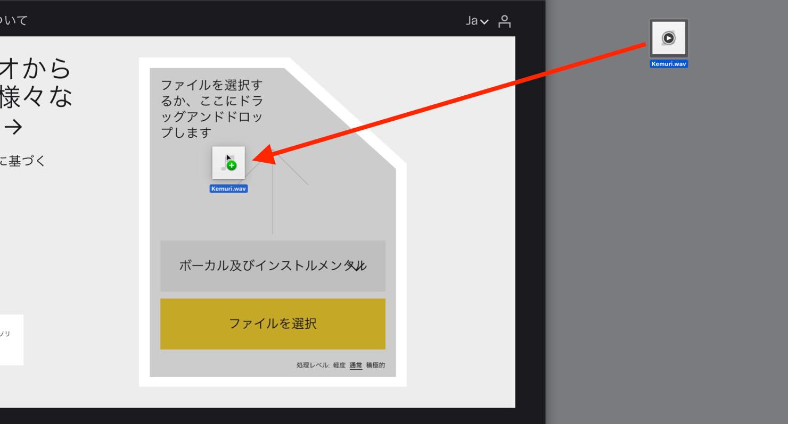Click the ファイルを選択するか drop zone text

212,109
